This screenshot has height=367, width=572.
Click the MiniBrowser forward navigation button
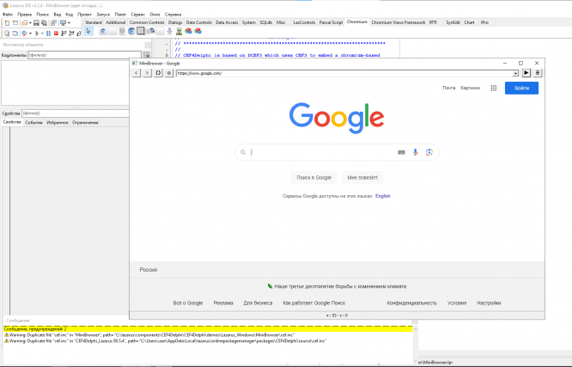[x=147, y=73]
